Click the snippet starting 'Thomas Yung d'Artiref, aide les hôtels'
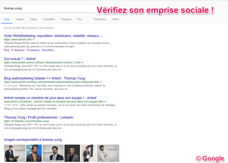 pos(57,45)
